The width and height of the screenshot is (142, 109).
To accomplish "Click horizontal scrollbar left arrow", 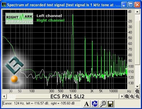I will point(4,97).
